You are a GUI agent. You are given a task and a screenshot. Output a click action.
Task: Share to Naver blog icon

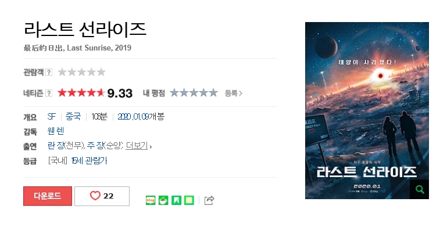coord(151,200)
